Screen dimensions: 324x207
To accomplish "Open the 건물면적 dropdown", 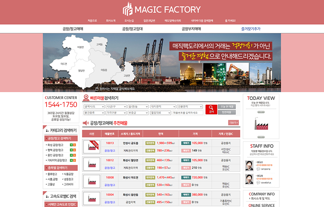I will click(190, 107).
